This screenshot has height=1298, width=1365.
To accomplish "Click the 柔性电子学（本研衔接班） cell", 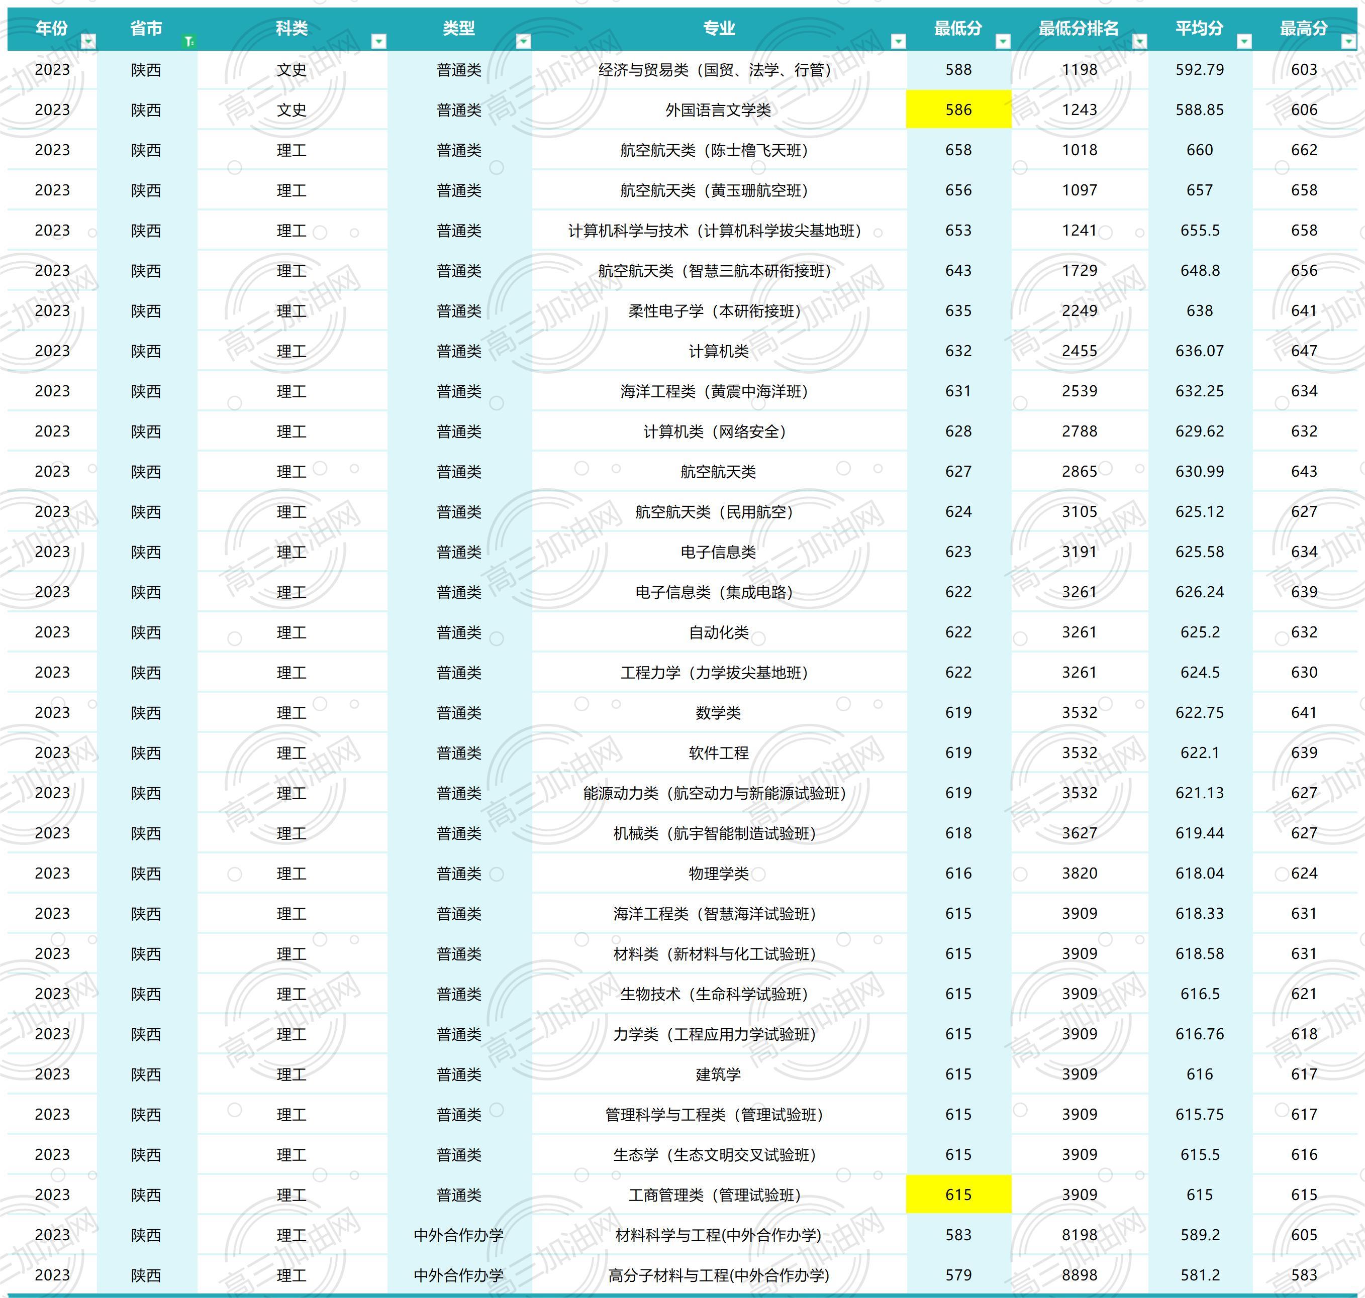I will click(x=719, y=310).
